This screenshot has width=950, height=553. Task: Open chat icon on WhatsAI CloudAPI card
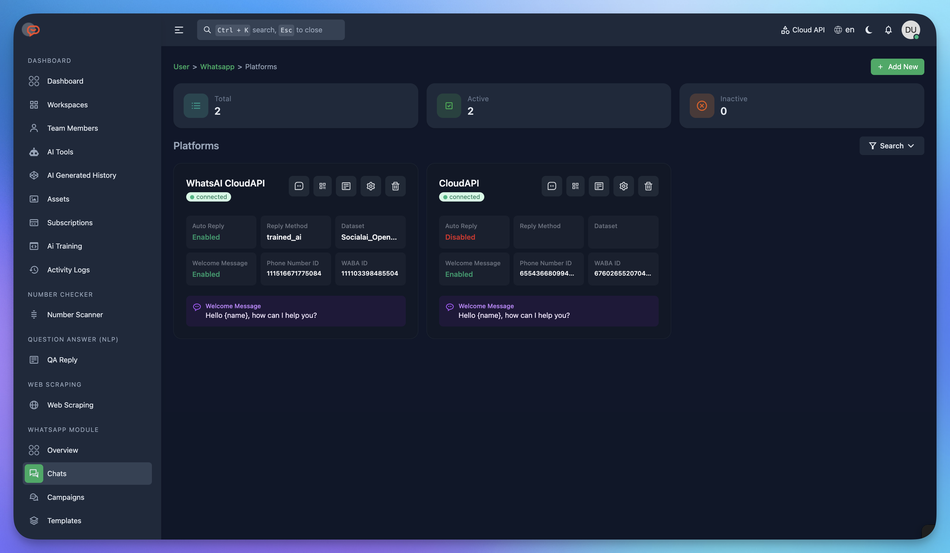coord(299,186)
